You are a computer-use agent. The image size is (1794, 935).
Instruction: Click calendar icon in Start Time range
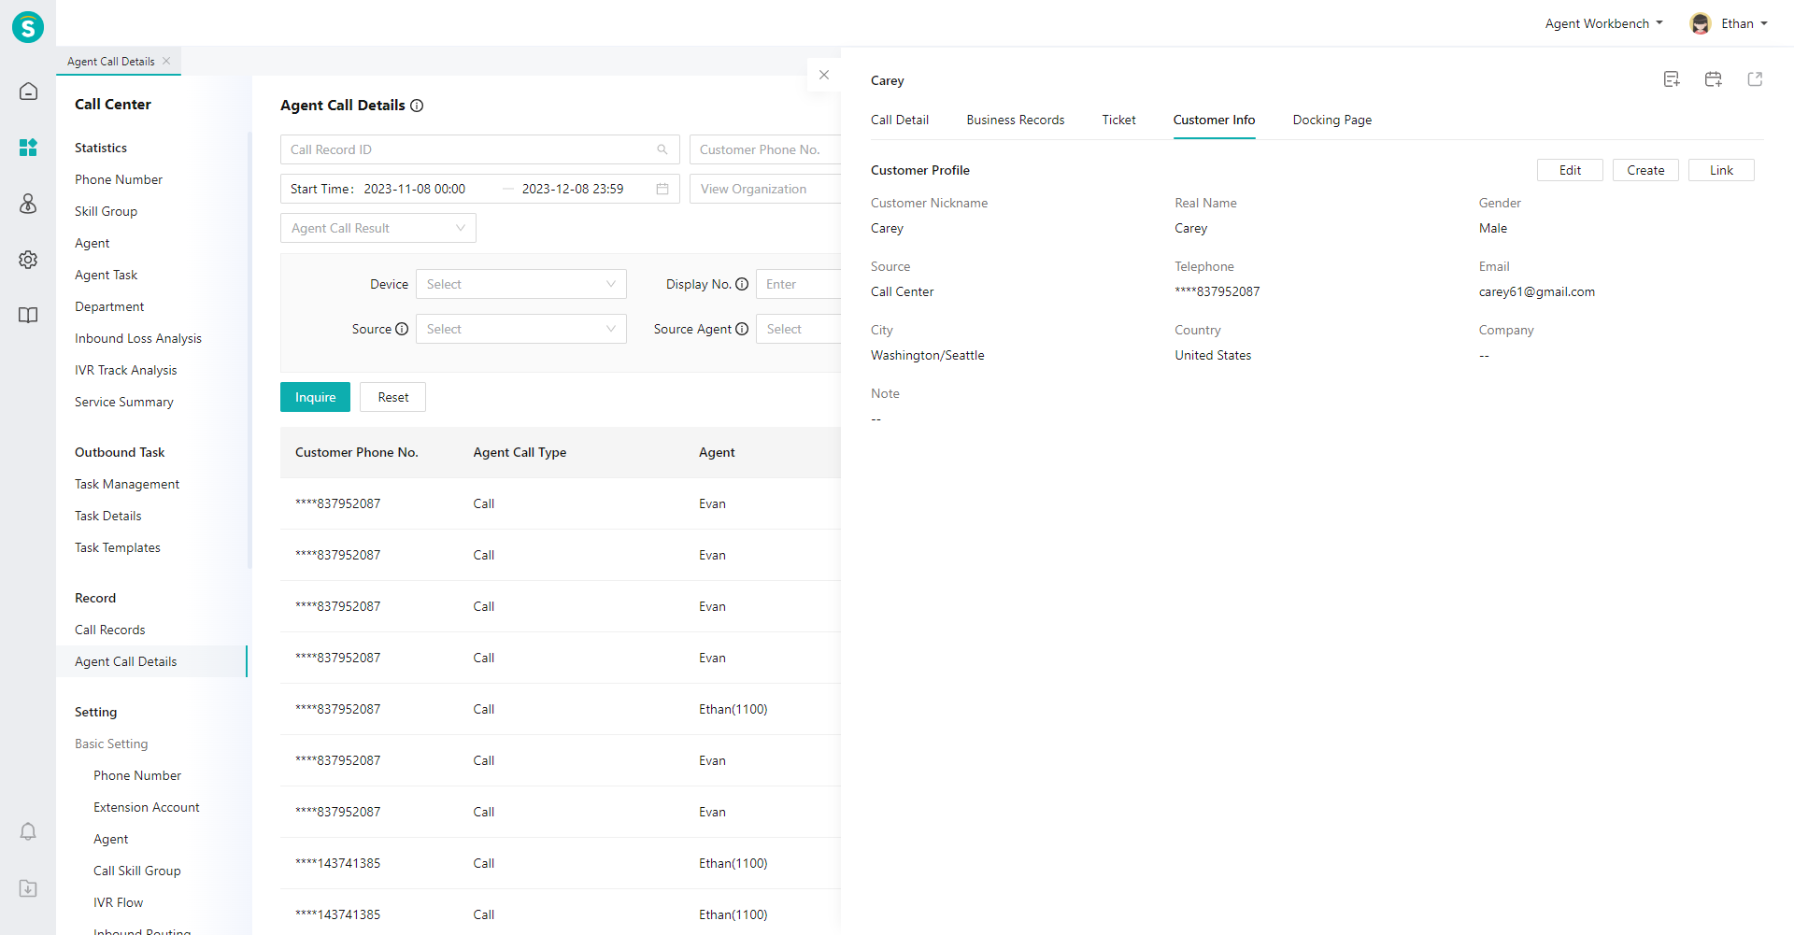click(x=662, y=189)
